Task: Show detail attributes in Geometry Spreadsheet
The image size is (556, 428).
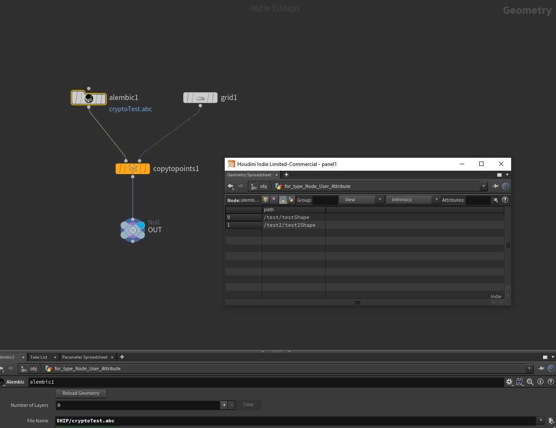Action: pos(292,200)
